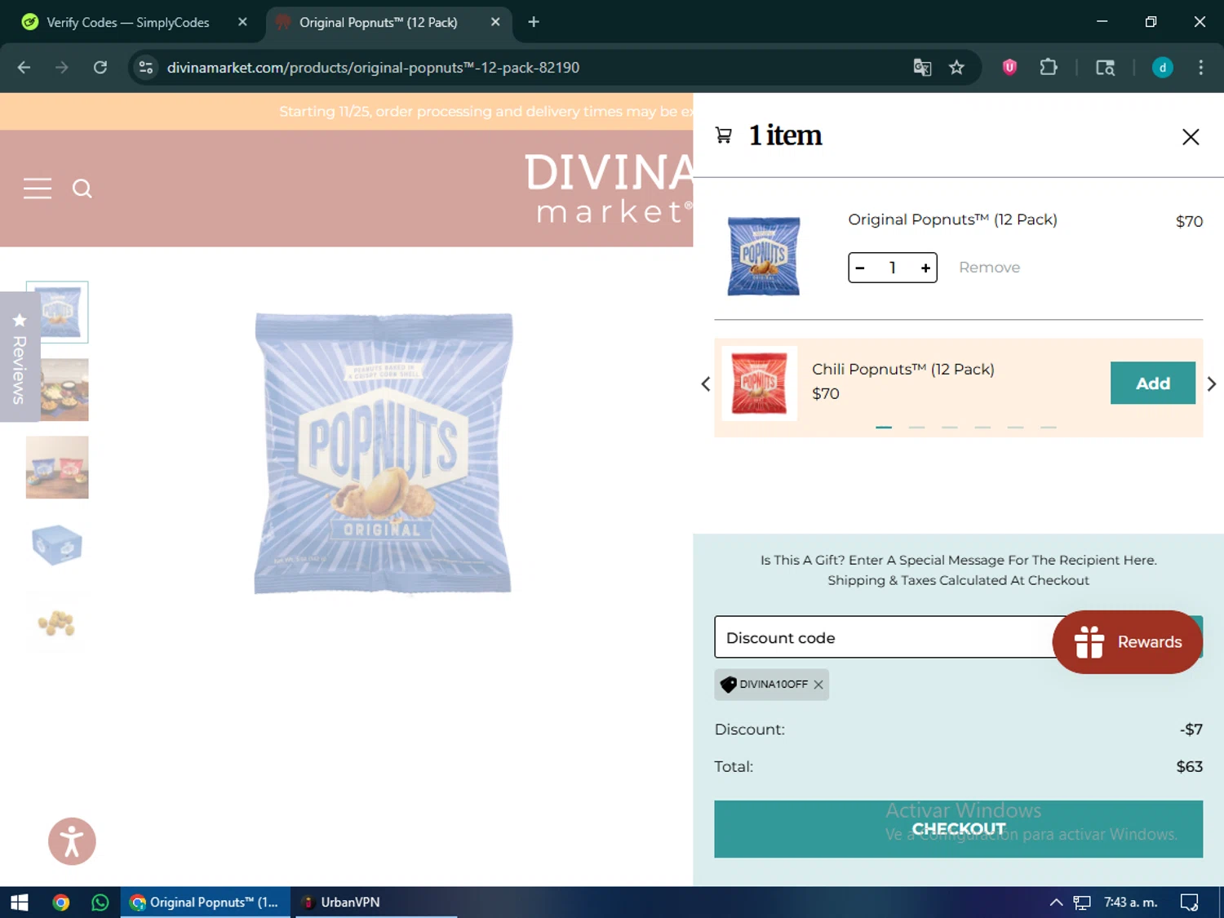Increase Original Popnuts quantity with plus

click(x=925, y=268)
